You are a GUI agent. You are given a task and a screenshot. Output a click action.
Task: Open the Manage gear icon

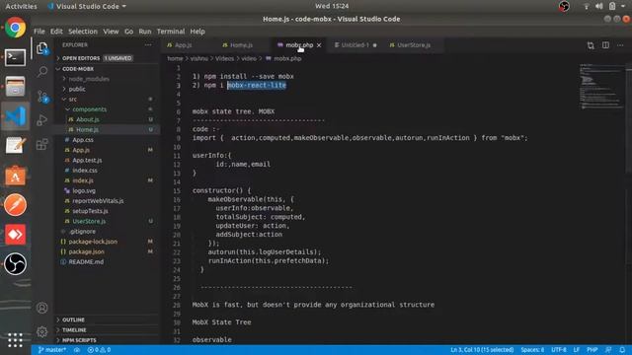(x=41, y=331)
